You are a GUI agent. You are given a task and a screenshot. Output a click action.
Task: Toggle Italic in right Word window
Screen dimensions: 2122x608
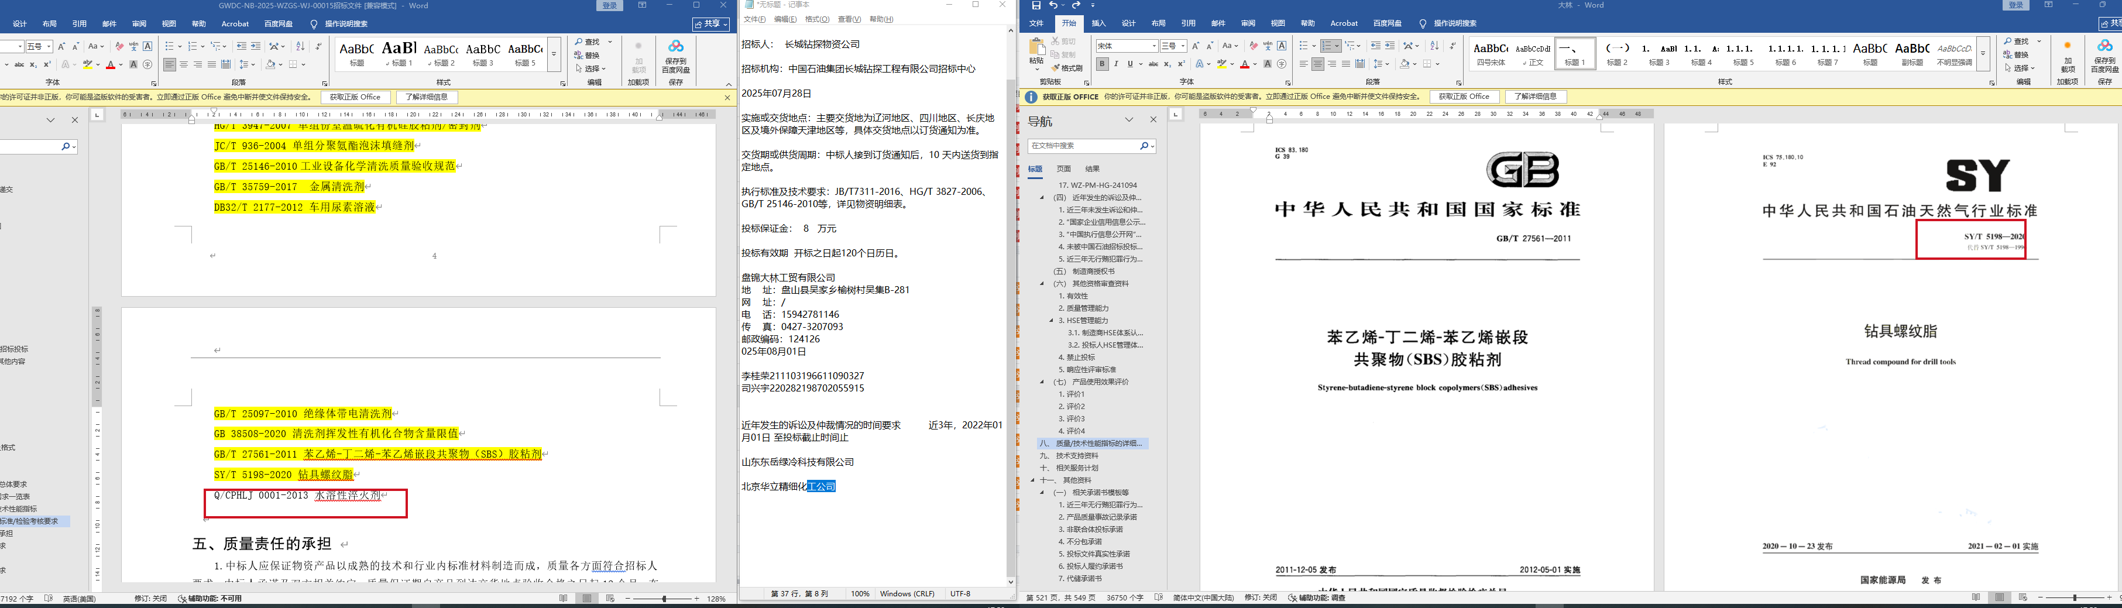(x=1116, y=64)
